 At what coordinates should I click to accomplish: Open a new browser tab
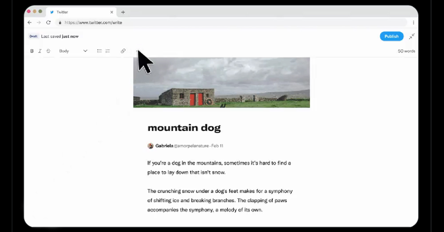coord(123,12)
